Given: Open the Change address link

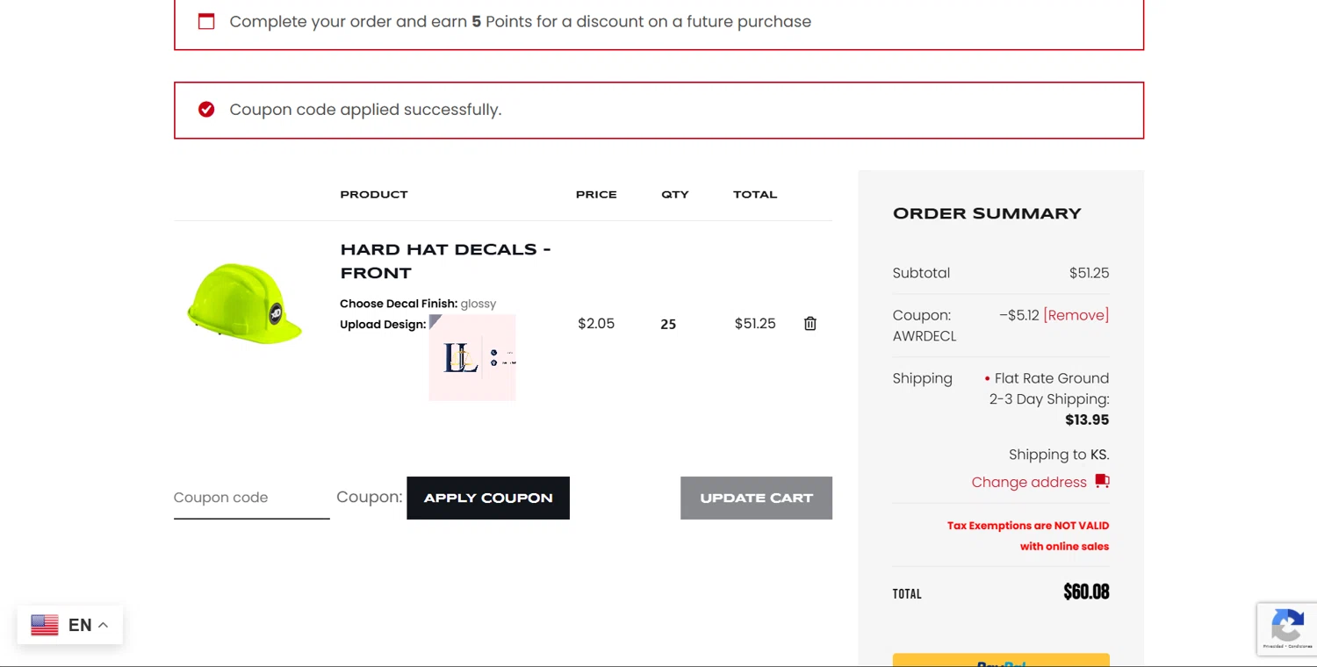Looking at the screenshot, I should coord(1029,482).
